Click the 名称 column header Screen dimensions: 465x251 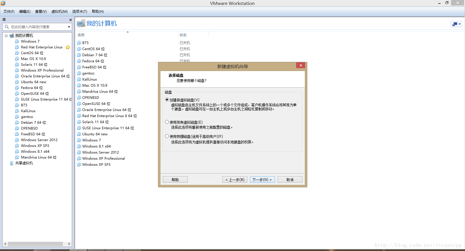(81, 35)
